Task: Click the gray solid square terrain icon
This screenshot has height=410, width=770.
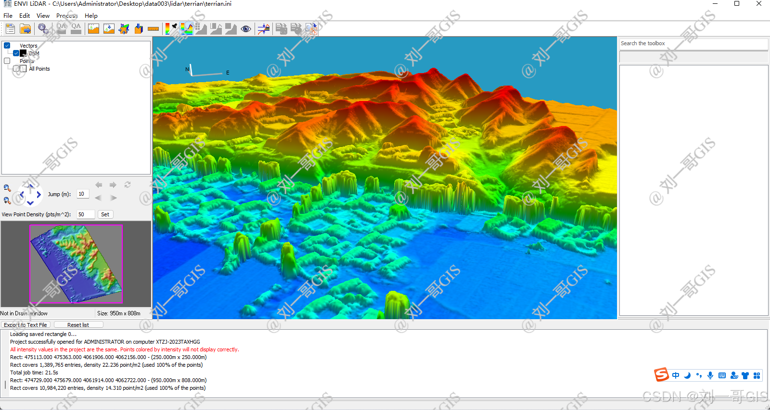Action: [x=231, y=29]
